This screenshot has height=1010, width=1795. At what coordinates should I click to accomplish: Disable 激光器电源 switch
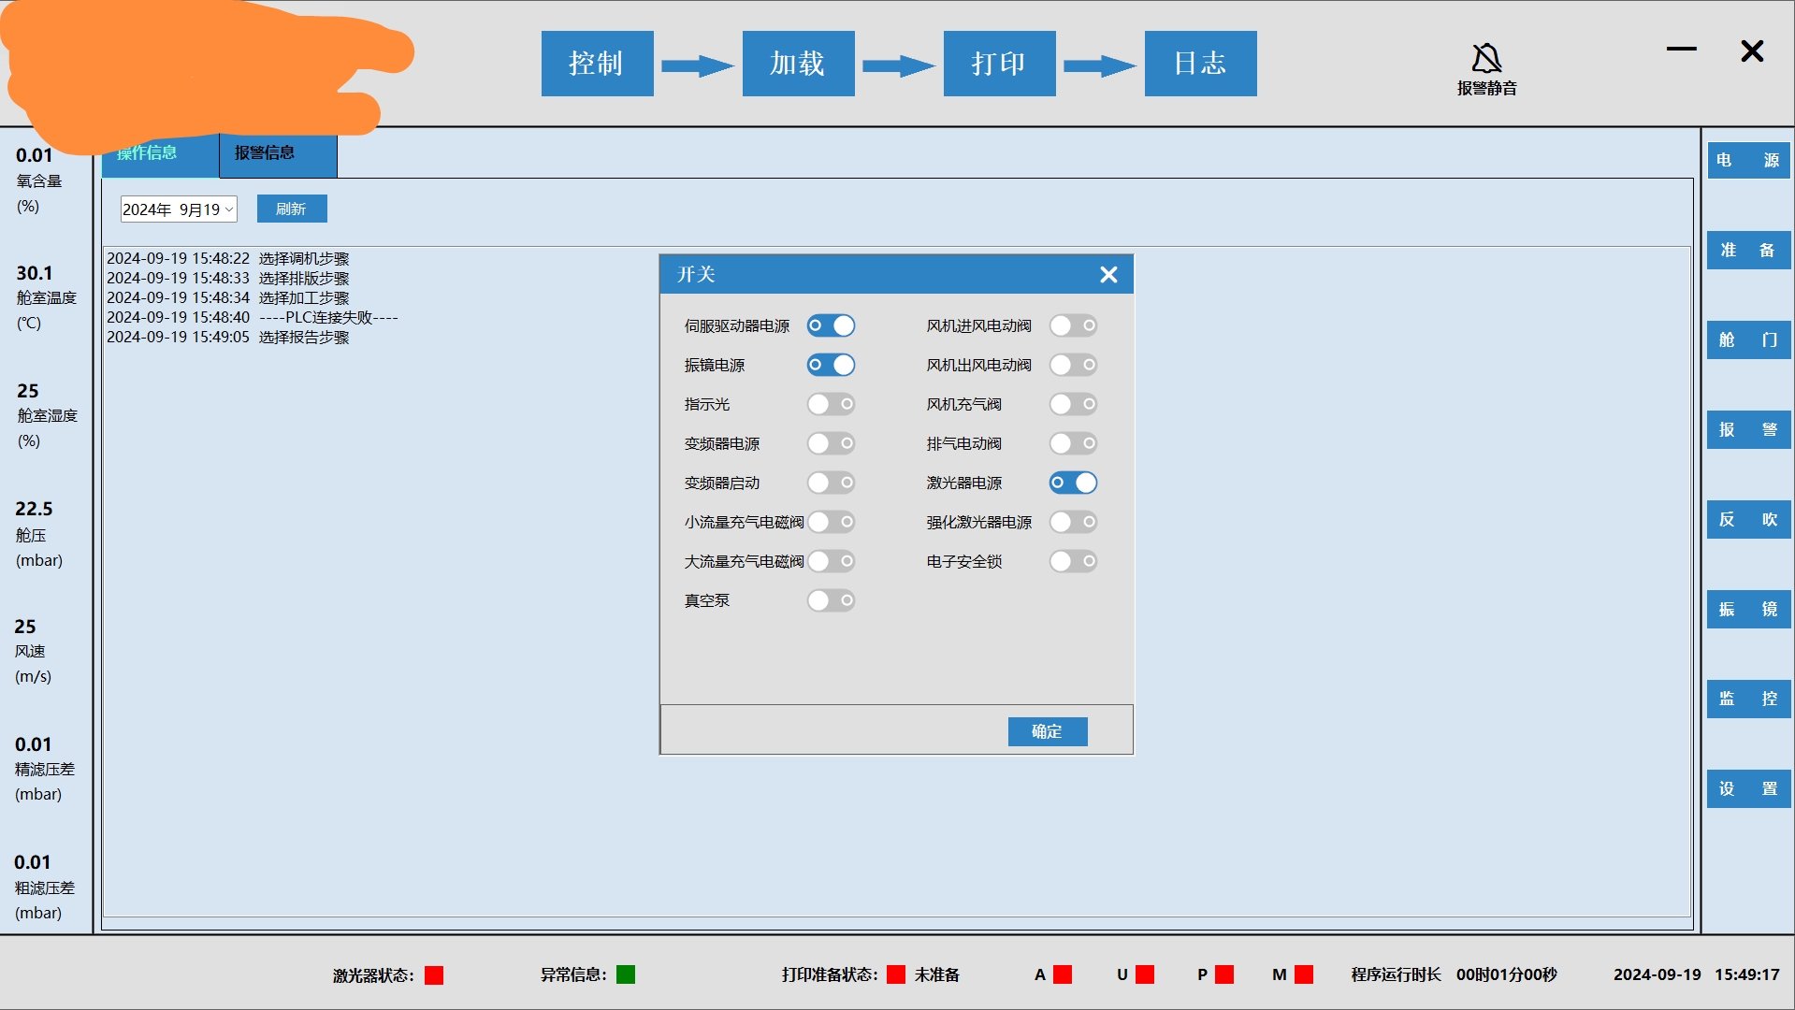[x=1073, y=483]
